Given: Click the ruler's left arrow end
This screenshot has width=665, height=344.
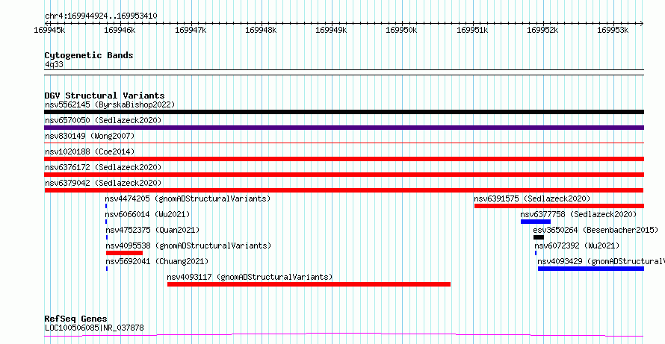Looking at the screenshot, I should click(46, 23).
